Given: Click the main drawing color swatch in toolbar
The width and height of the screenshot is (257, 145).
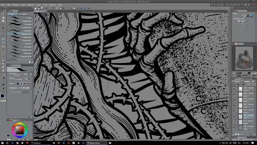Looking at the screenshot, I should 2,96.
